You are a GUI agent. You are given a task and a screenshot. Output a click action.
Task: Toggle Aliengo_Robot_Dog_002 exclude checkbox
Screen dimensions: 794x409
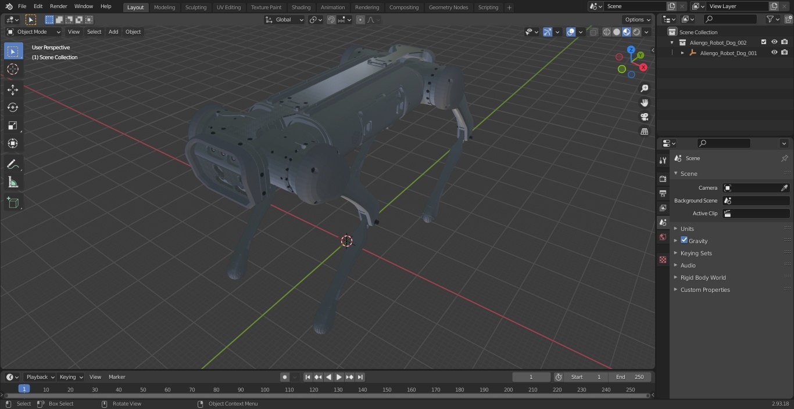click(x=764, y=42)
